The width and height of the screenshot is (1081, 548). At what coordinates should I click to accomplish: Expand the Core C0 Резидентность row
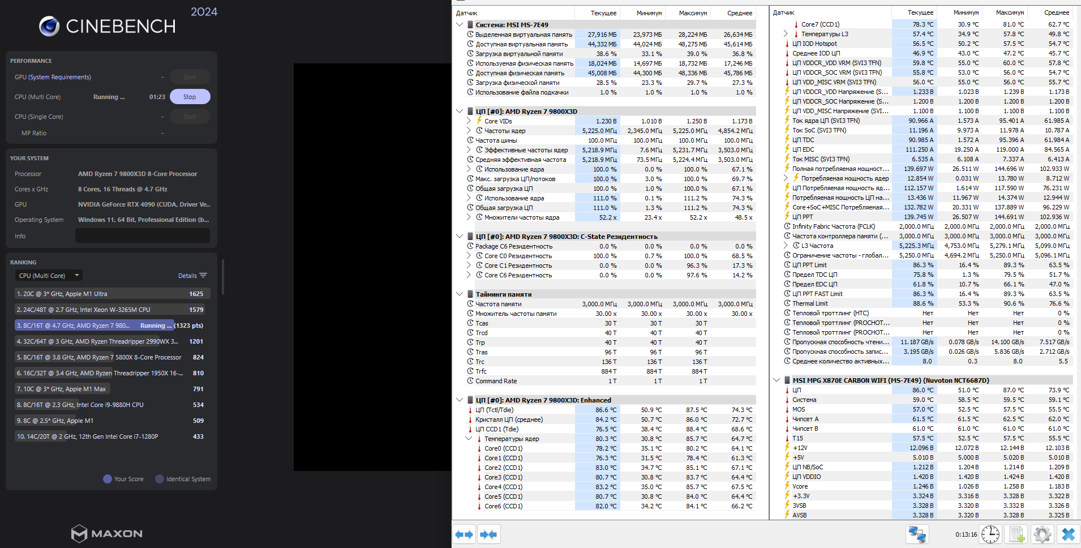469,256
